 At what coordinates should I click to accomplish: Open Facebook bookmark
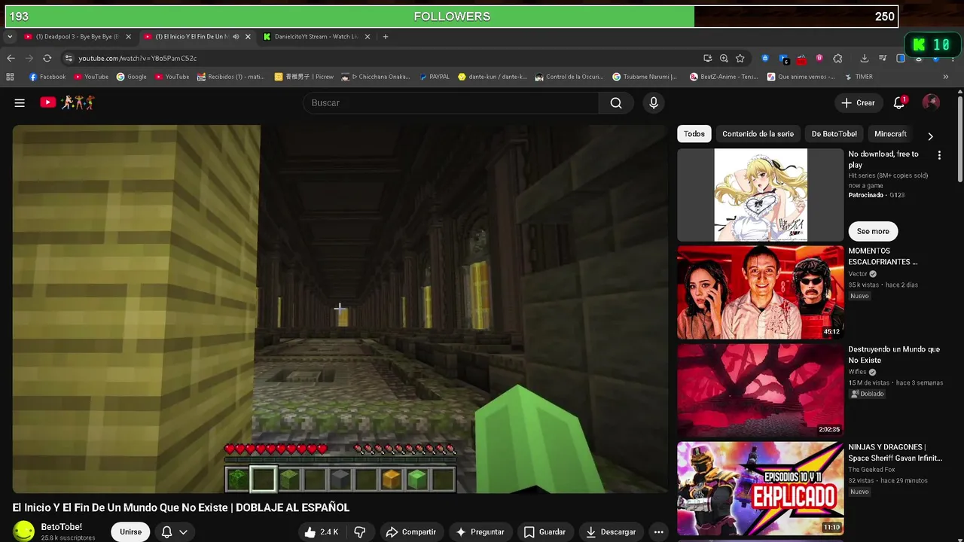47,77
